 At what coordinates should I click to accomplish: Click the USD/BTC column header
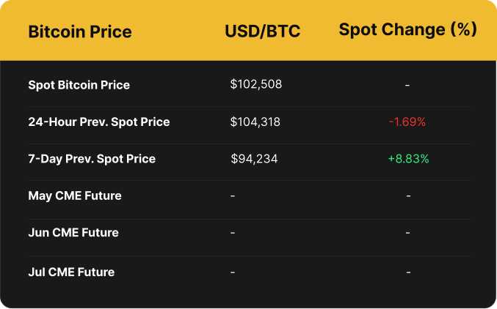tap(263, 31)
